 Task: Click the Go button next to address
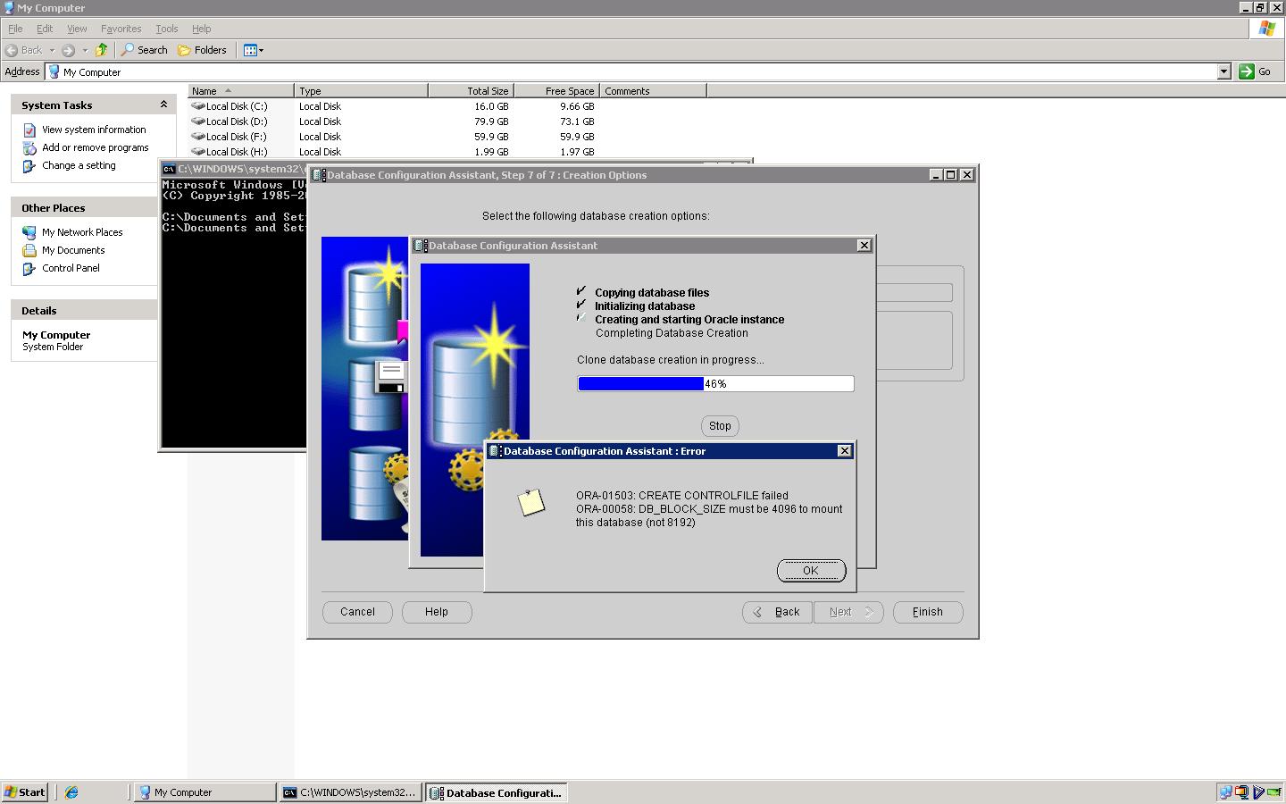[x=1256, y=71]
